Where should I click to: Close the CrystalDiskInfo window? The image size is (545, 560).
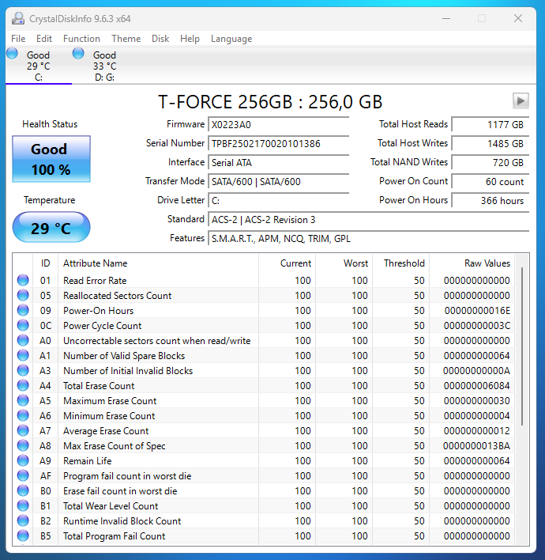pos(518,18)
